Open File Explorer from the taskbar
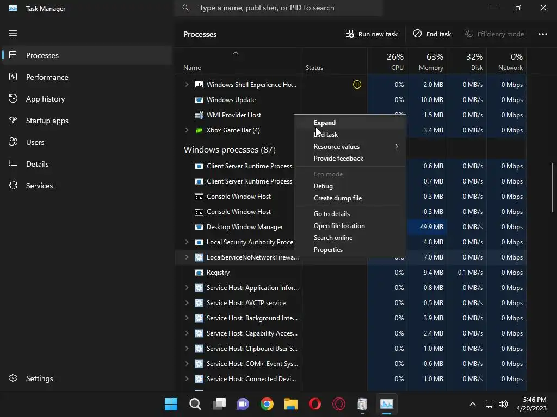The height and width of the screenshot is (417, 557). [290, 404]
